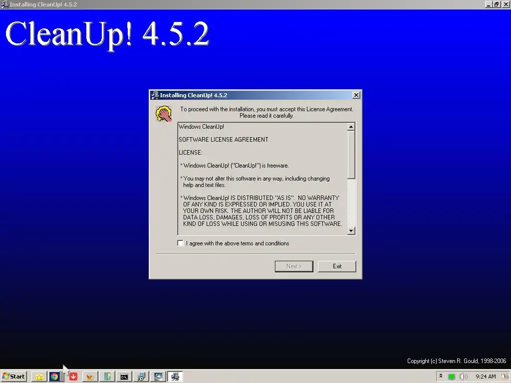The width and height of the screenshot is (511, 383).
Task: Click the license scrollbar up arrow
Action: pos(351,127)
